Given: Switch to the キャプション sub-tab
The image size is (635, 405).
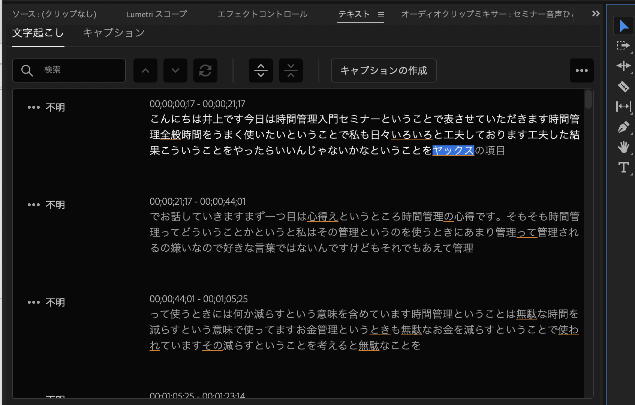Looking at the screenshot, I should pos(114,33).
